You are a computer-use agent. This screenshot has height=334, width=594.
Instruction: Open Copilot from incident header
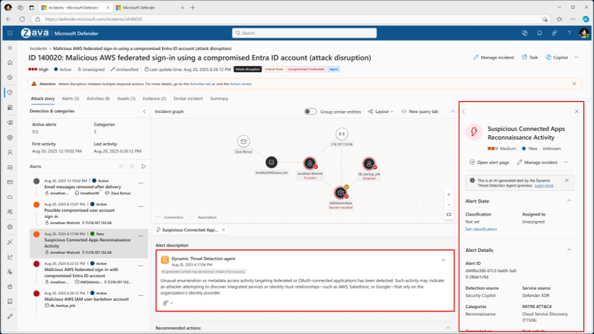[557, 57]
